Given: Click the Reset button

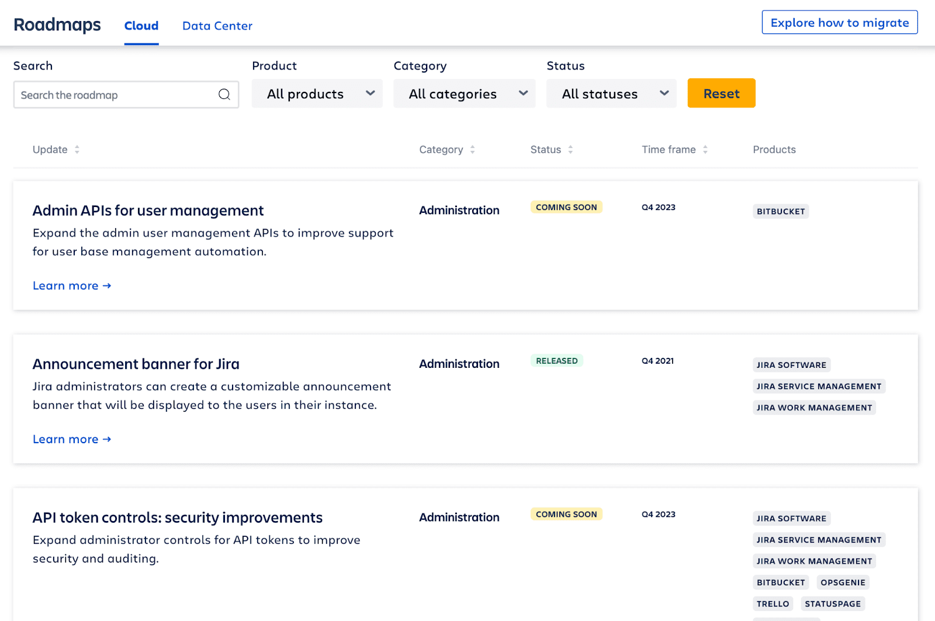Looking at the screenshot, I should point(721,93).
